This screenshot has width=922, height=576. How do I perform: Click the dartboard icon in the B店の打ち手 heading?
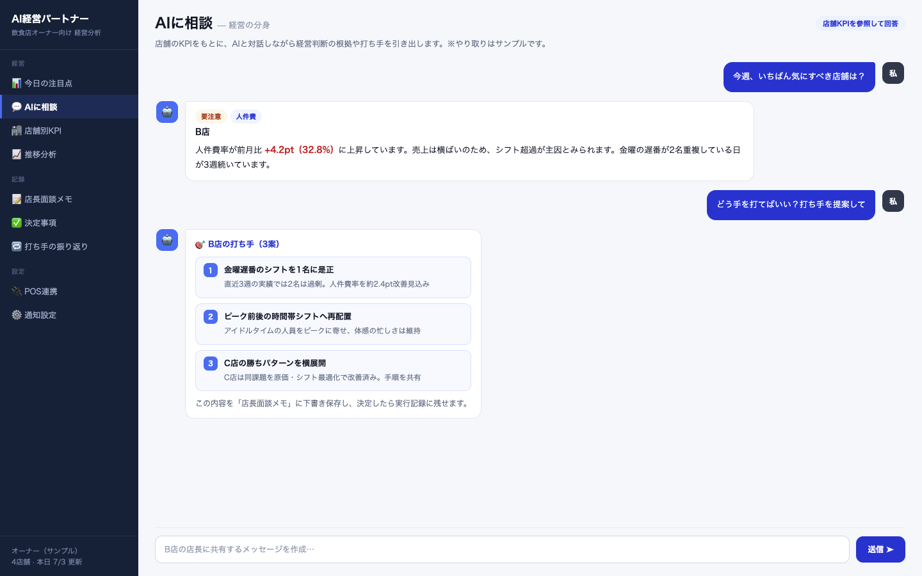tap(200, 244)
